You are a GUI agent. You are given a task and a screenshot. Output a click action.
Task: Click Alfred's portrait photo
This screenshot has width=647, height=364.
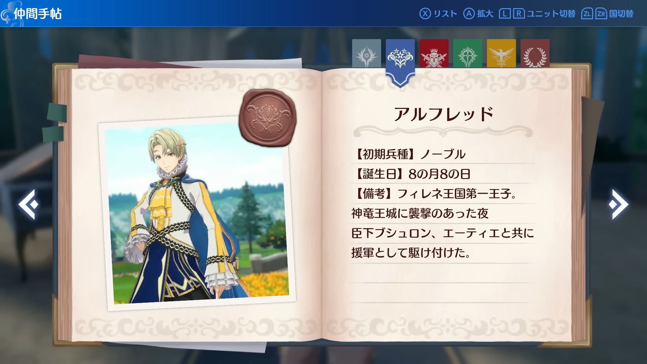tap(197, 214)
